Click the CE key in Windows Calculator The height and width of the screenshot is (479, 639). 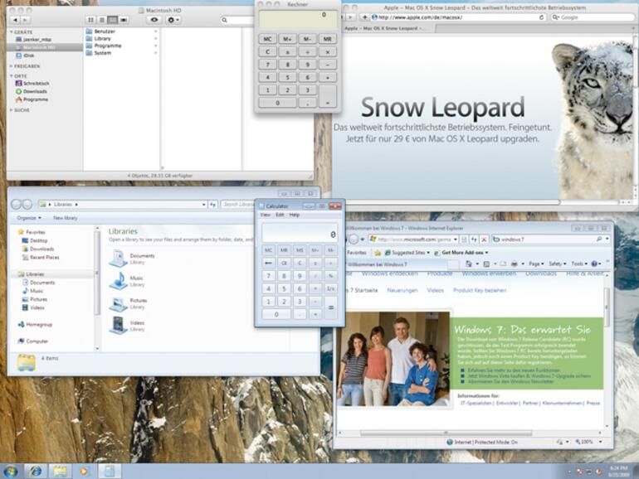pos(284,264)
